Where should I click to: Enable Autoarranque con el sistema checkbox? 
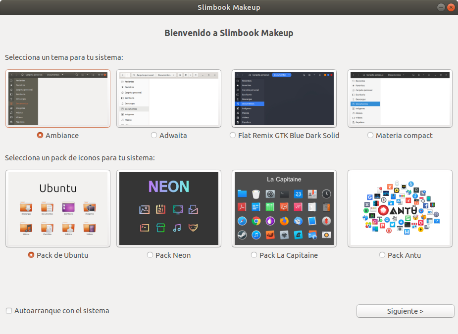(x=9, y=311)
